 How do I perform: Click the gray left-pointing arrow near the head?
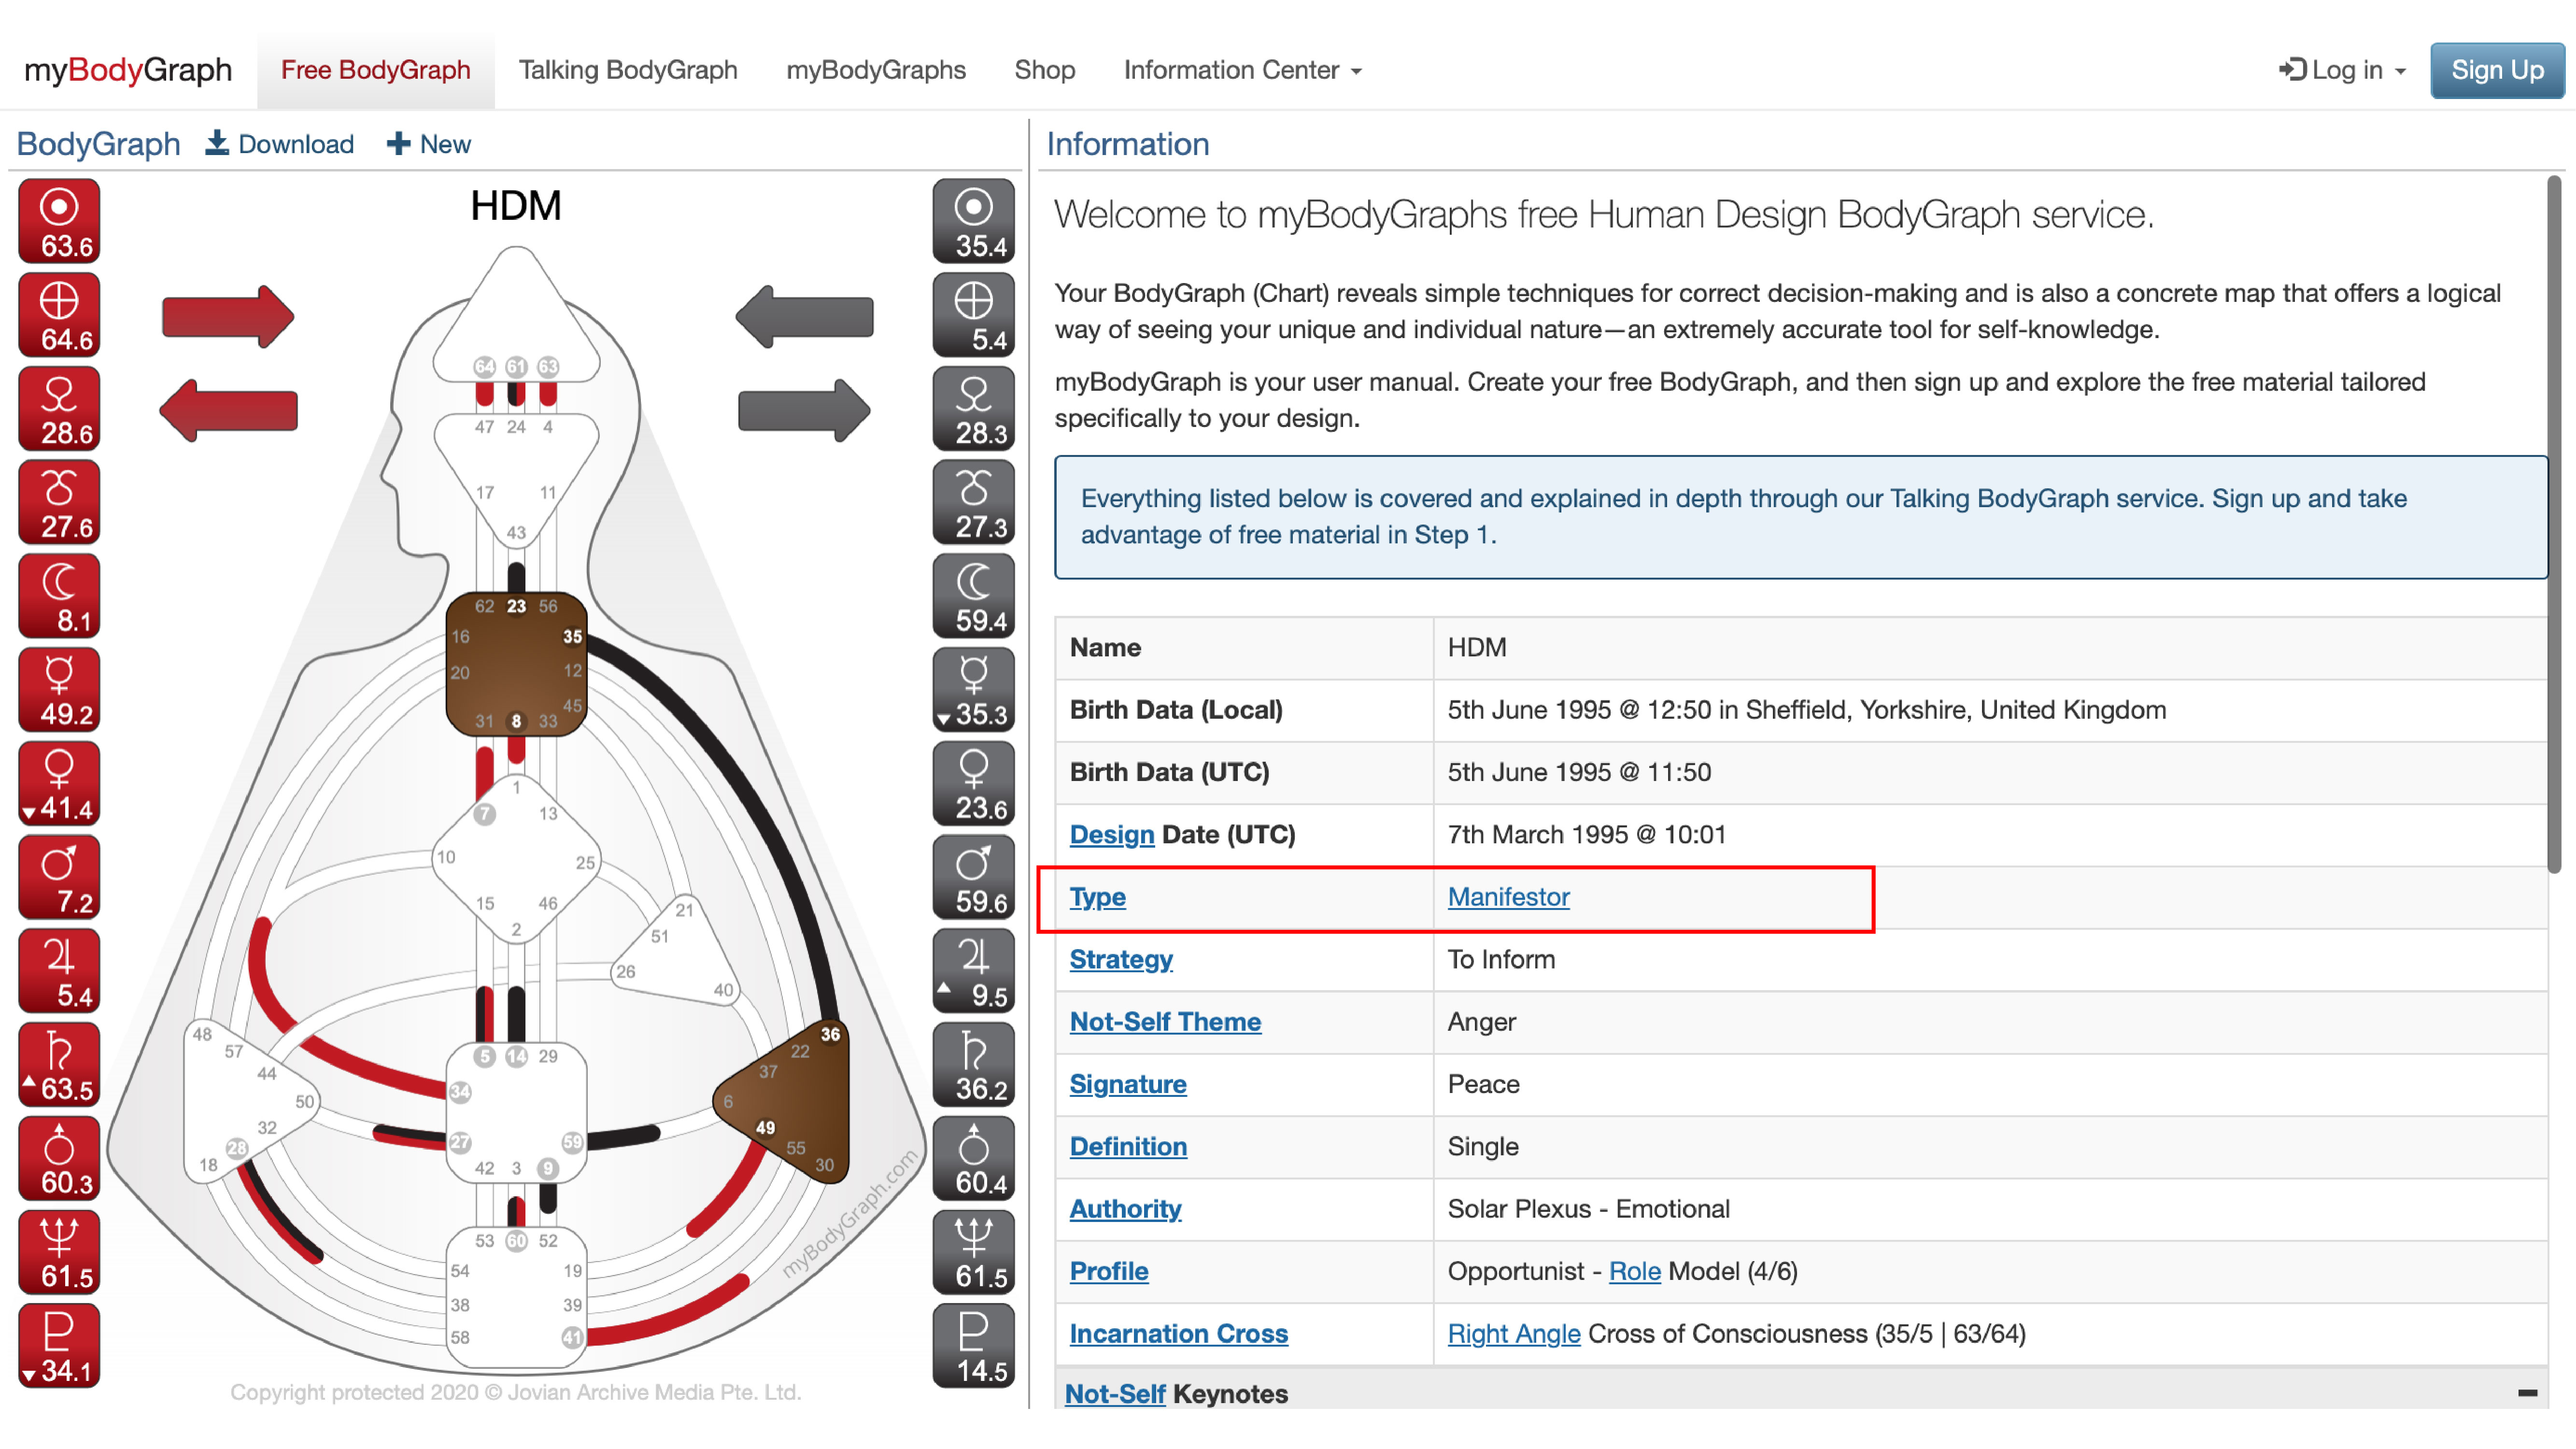pos(805,317)
